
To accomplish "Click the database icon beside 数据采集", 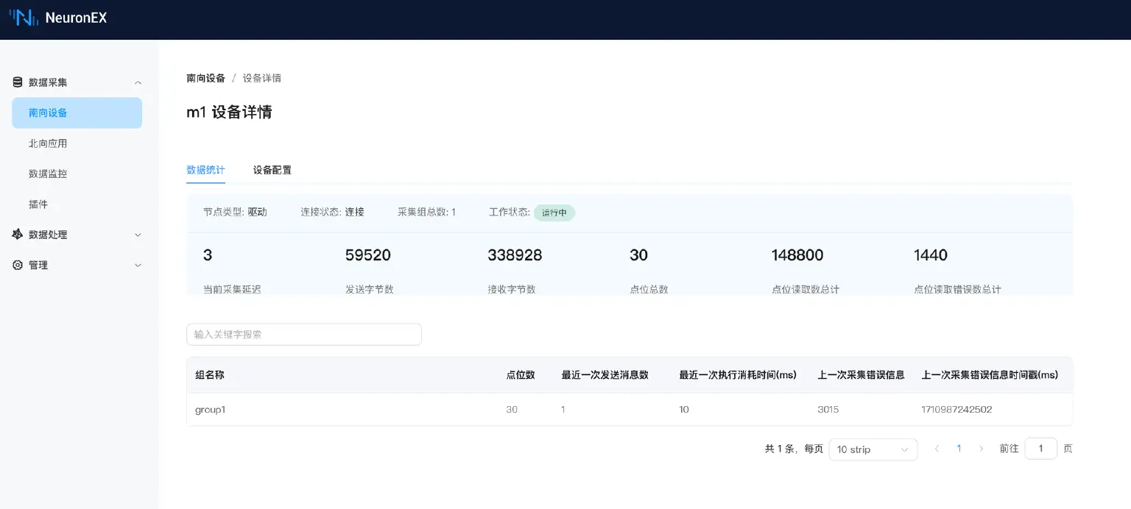I will (x=18, y=82).
